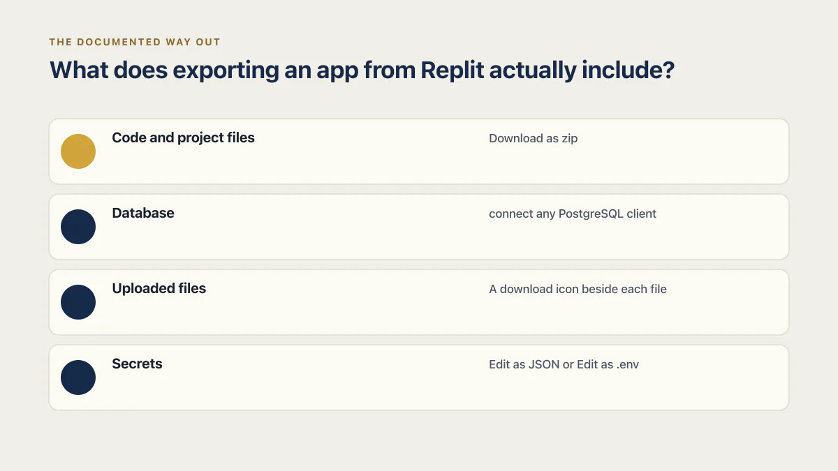838x471 pixels.
Task: Click the gold circle beside Code and project files
Action: point(78,151)
